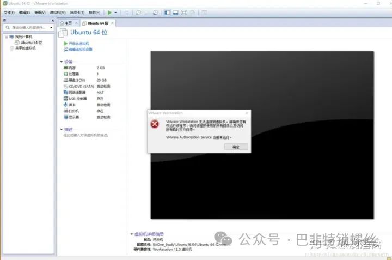Click the Workstation 12.0 compatibility text

pyautogui.click(x=172, y=250)
